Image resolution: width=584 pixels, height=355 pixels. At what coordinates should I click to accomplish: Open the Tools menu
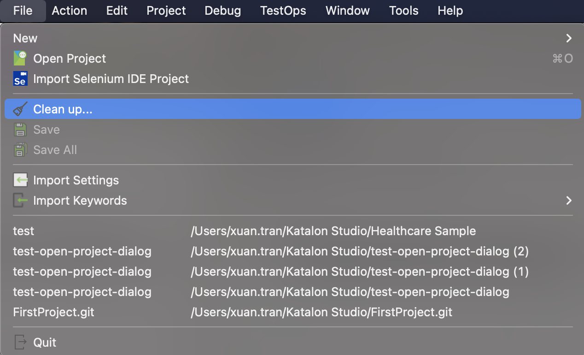(x=403, y=11)
